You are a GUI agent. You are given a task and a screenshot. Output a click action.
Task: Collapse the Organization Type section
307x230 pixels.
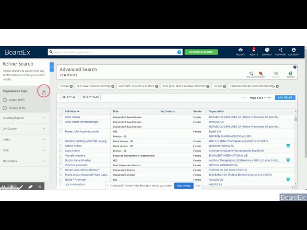tap(44, 91)
